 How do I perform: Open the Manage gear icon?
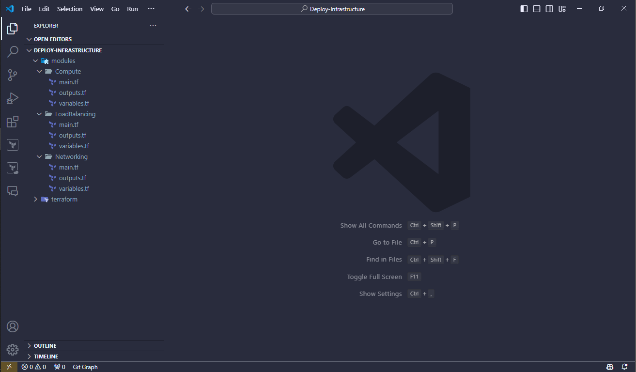tap(13, 349)
